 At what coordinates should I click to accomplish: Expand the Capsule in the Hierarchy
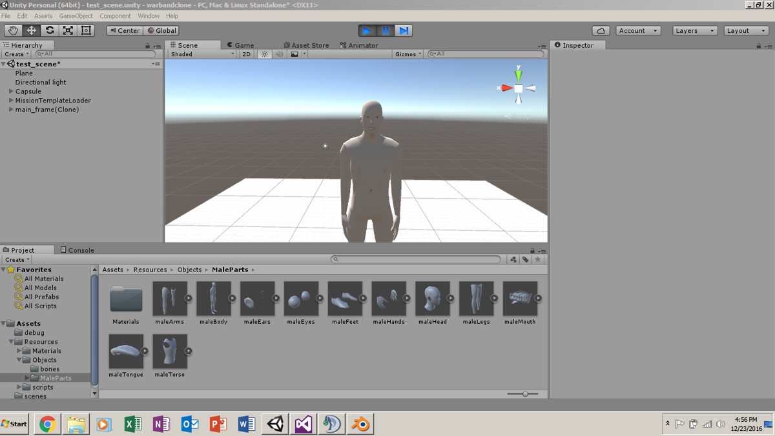pyautogui.click(x=10, y=92)
